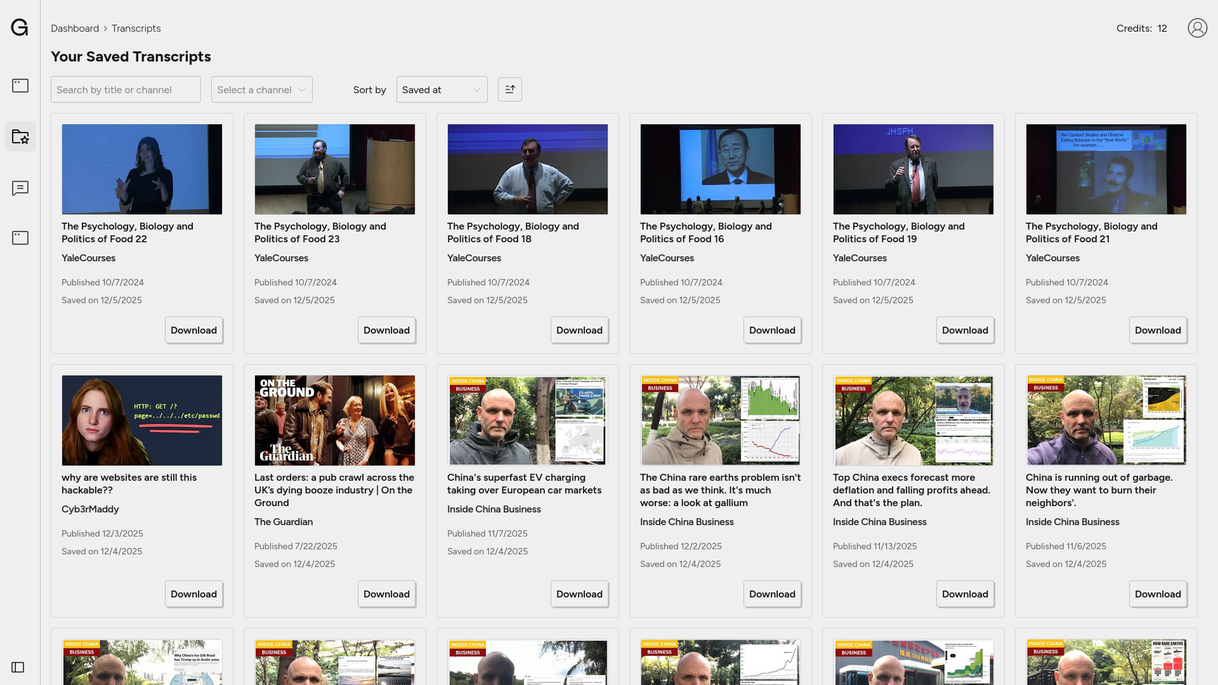Go to Dashboard in the breadcrumb
The image size is (1218, 685).
click(75, 29)
